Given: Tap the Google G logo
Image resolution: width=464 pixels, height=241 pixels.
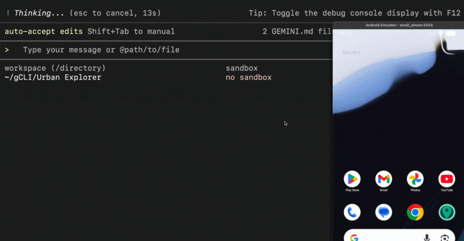Looking at the screenshot, I should 354,238.
